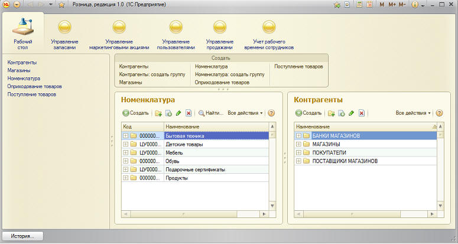Expand the Мебель group
Image resolution: width=458 pixels, height=244 pixels.
tap(126, 152)
